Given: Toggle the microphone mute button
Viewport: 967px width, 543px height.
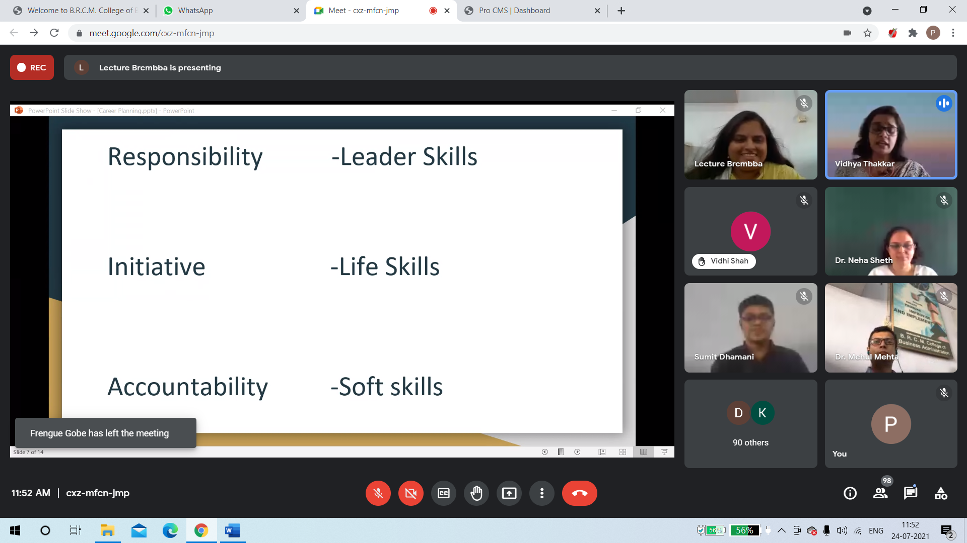Looking at the screenshot, I should [x=378, y=493].
